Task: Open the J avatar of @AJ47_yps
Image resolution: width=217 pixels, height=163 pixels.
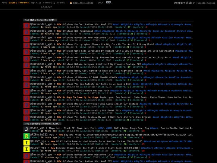Action: [x=27, y=129]
